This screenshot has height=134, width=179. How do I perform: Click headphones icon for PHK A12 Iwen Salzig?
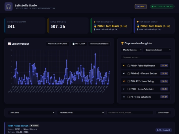[x=129, y=81]
